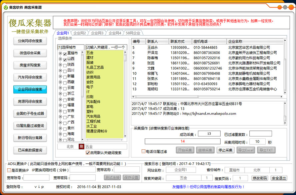
Task: Click the green app icon in title bar
Action: [x=6, y=7]
